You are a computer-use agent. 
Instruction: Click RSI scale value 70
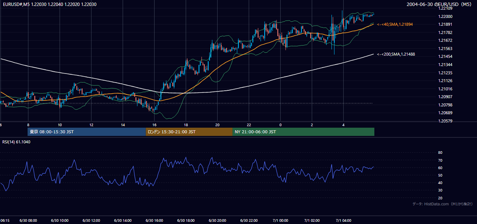440,160
